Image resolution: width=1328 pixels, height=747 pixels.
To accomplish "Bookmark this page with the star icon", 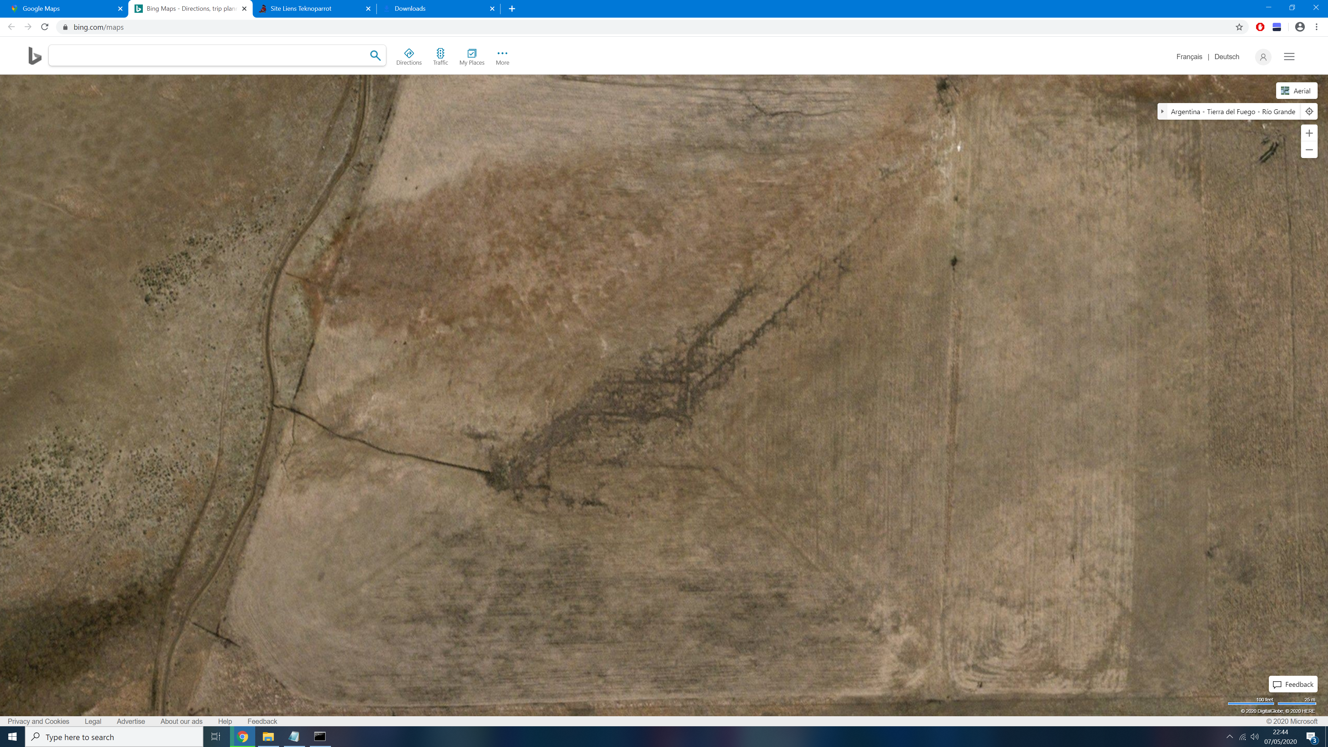I will (x=1239, y=27).
